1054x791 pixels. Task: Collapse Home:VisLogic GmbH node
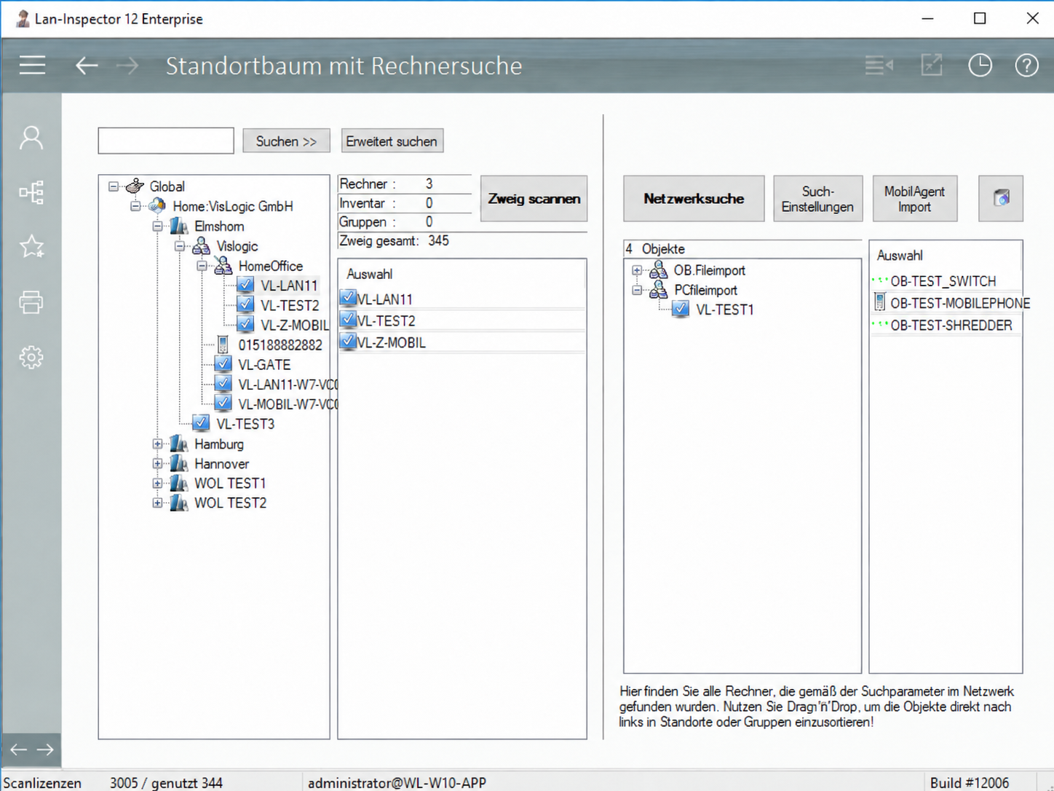(135, 206)
